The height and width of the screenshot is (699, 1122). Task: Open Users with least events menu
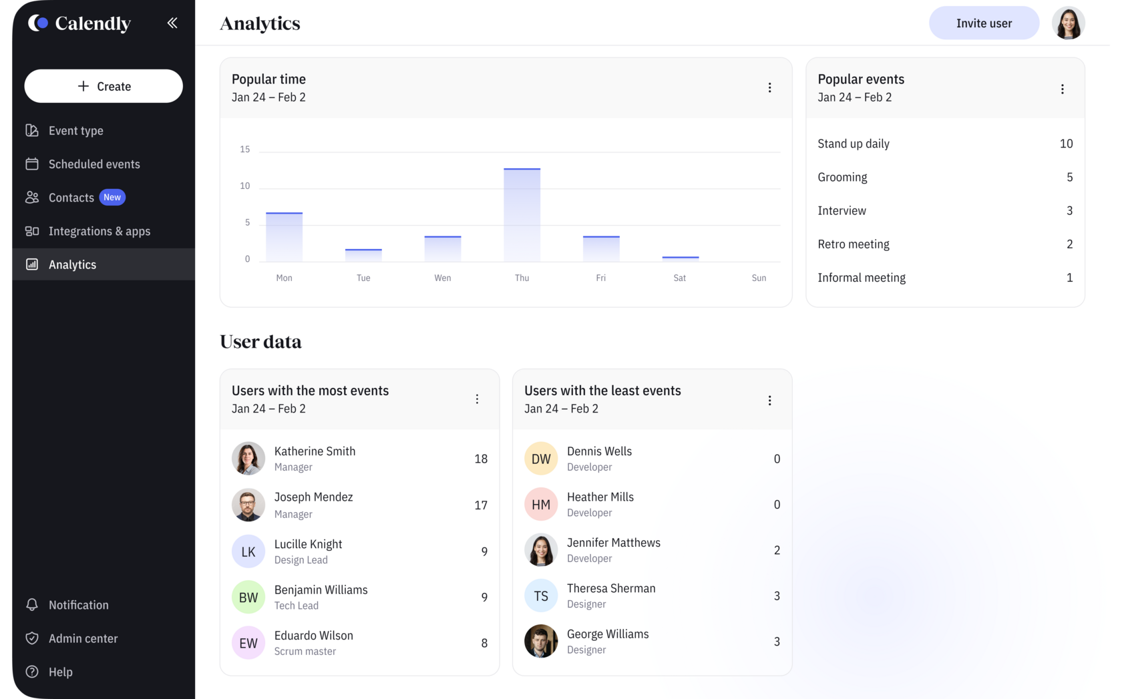[x=769, y=401]
